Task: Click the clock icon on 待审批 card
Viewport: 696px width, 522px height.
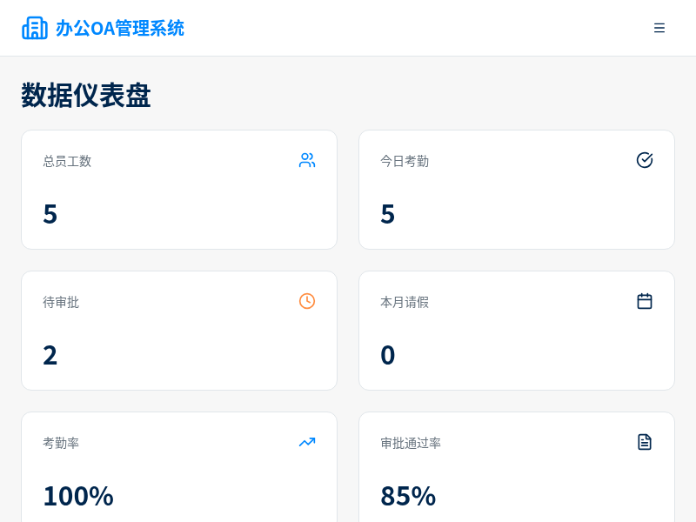Action: click(307, 301)
